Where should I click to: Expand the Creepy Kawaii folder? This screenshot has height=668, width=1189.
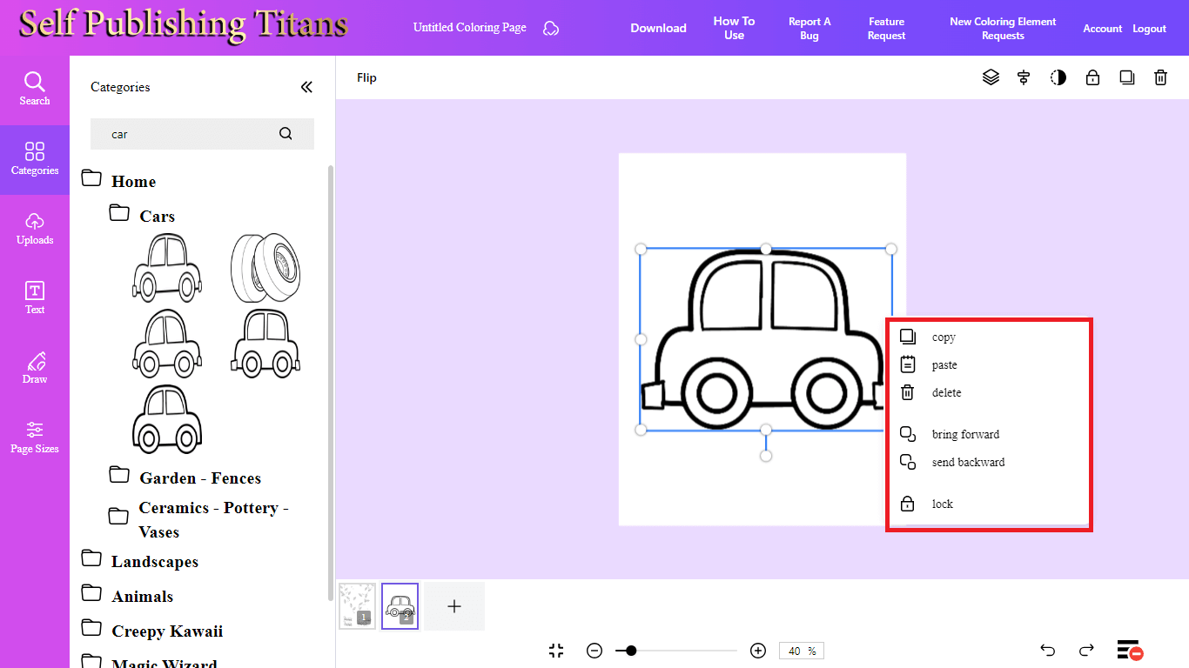point(151,630)
